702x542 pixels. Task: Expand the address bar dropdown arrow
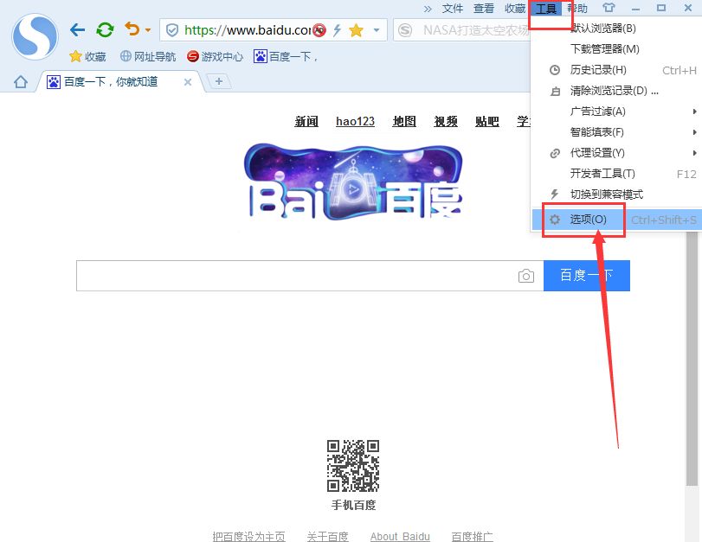(x=377, y=30)
